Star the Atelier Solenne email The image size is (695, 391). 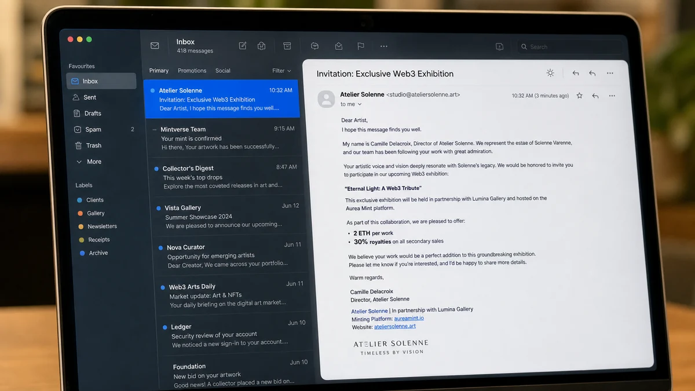click(579, 96)
